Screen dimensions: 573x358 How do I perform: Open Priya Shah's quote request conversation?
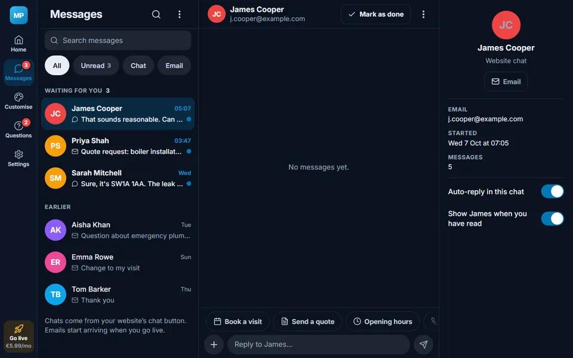pos(118,146)
